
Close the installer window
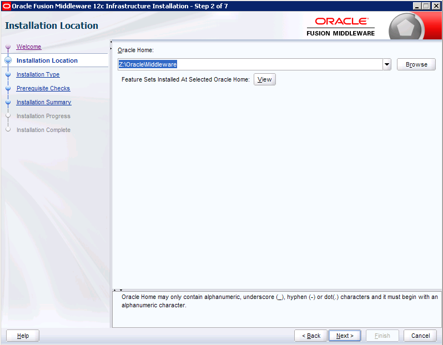point(436,6)
